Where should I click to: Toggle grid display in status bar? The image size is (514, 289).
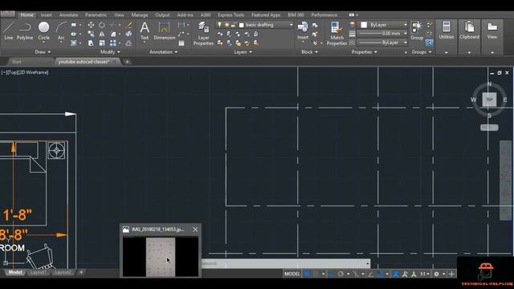point(307,274)
